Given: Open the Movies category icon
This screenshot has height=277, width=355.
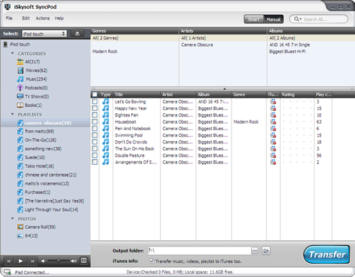Looking at the screenshot, I should point(20,71).
